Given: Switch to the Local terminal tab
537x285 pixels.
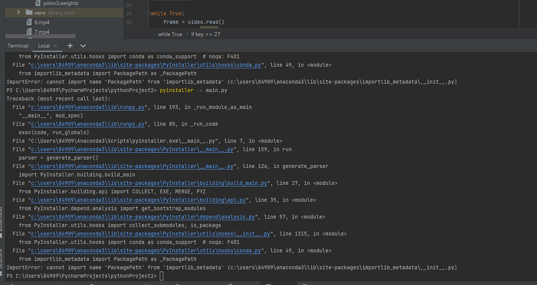Looking at the screenshot, I should coord(44,46).
